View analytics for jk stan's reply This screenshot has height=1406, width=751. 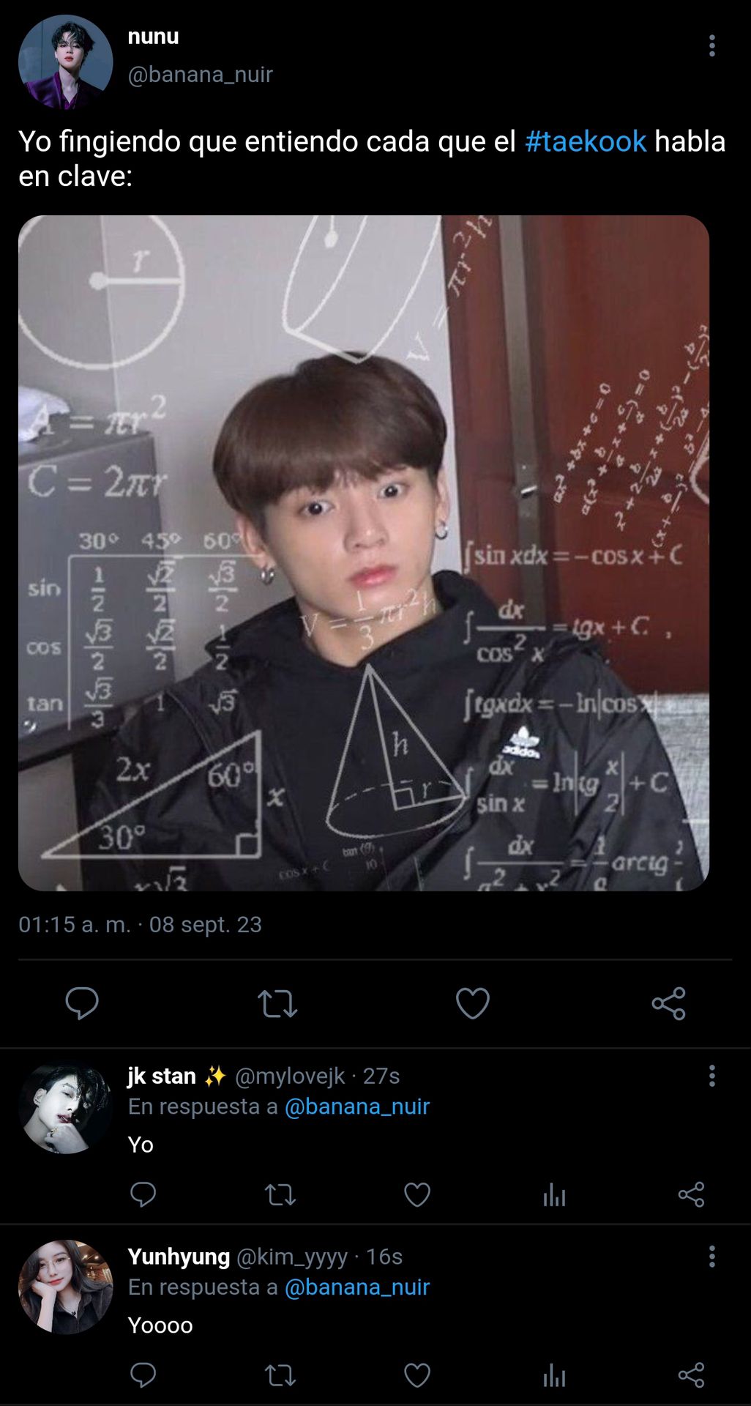point(554,1195)
